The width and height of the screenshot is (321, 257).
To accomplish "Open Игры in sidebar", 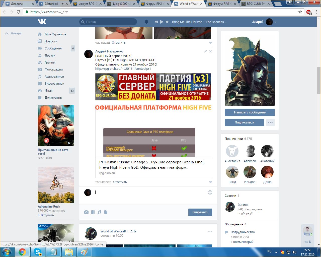I will click(x=49, y=91).
